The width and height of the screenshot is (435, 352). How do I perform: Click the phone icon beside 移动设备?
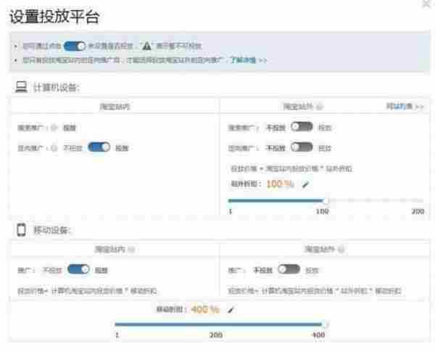(21, 230)
